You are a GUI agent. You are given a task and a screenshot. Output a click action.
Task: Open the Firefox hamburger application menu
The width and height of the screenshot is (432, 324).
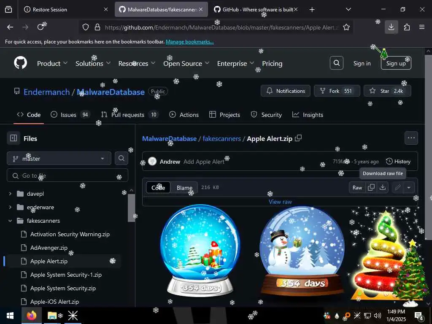tap(422, 27)
